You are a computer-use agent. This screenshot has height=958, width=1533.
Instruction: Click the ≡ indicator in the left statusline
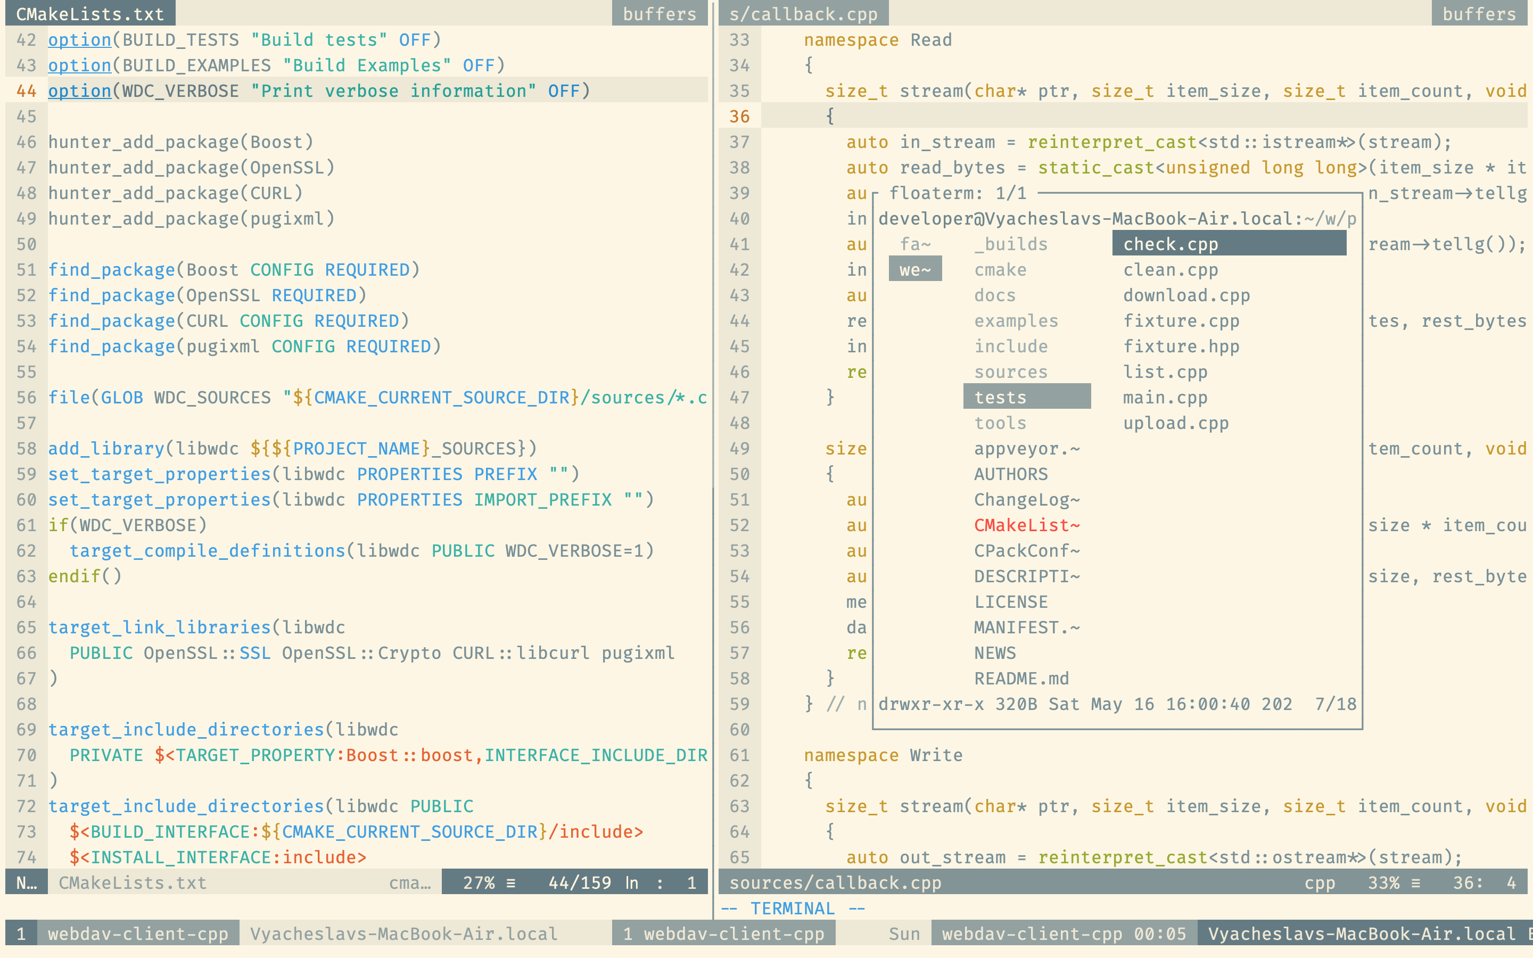510,882
